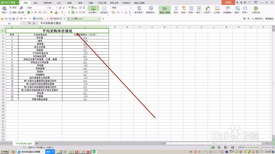This screenshot has height=154, width=275.
Task: Open the font size dropdown showing 16
Action: pos(57,8)
